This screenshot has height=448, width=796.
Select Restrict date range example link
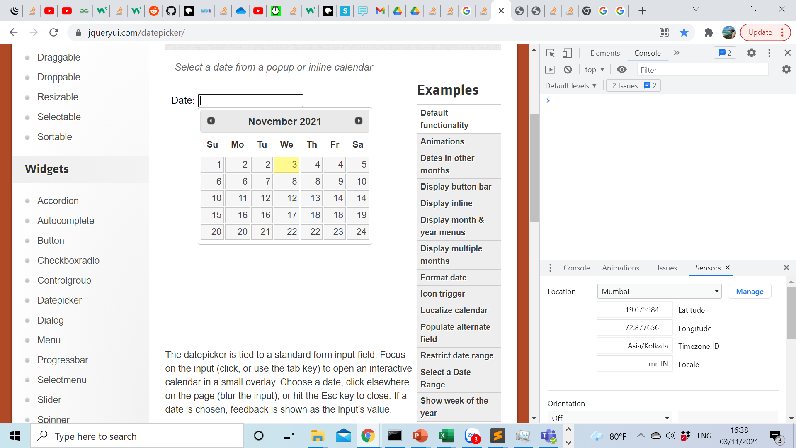pyautogui.click(x=457, y=355)
